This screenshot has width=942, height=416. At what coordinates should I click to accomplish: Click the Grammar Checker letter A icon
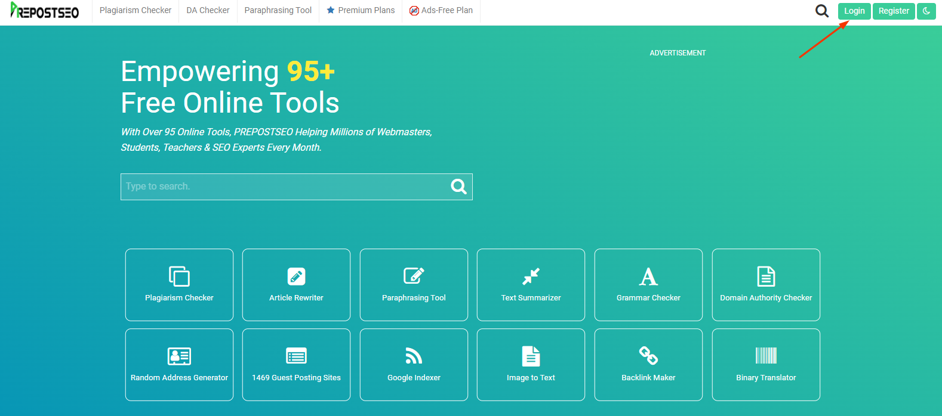coord(648,277)
